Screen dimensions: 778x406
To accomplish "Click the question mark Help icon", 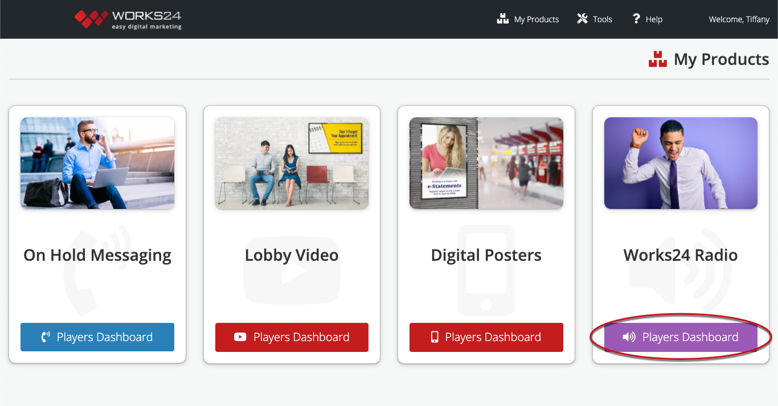I will 636,19.
